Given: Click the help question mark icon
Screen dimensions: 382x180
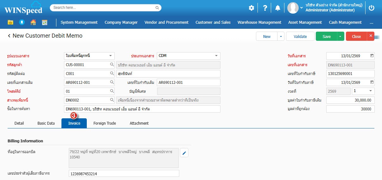Looking at the screenshot, I should click(265, 8).
